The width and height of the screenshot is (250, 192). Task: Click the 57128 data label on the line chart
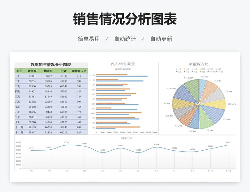pyautogui.click(x=157, y=145)
